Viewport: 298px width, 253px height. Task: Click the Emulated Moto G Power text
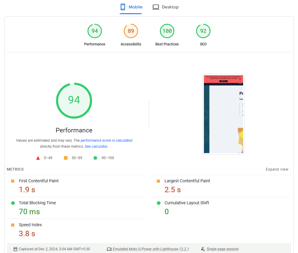point(151,249)
